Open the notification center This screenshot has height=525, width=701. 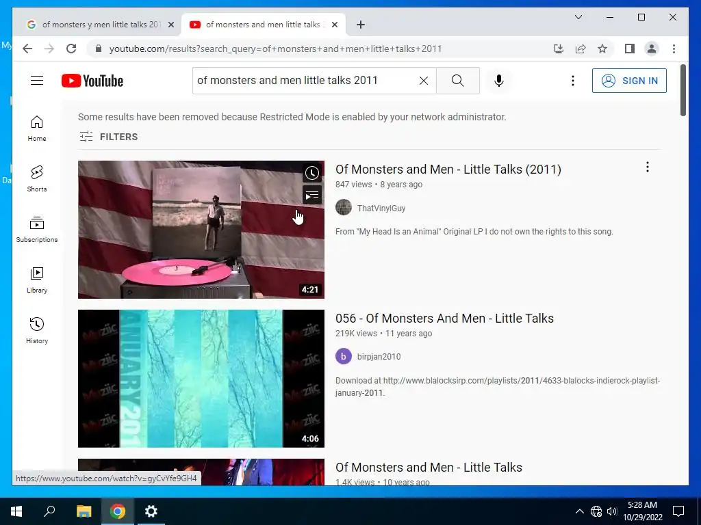[678, 511]
